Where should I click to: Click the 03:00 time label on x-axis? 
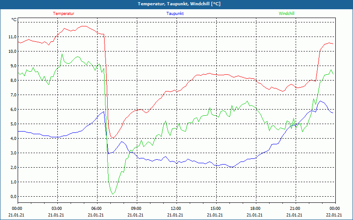point(57,209)
